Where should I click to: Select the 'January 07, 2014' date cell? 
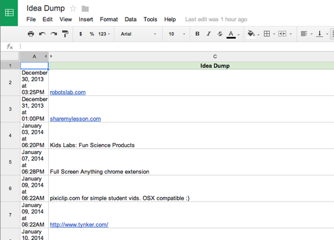click(x=35, y=162)
